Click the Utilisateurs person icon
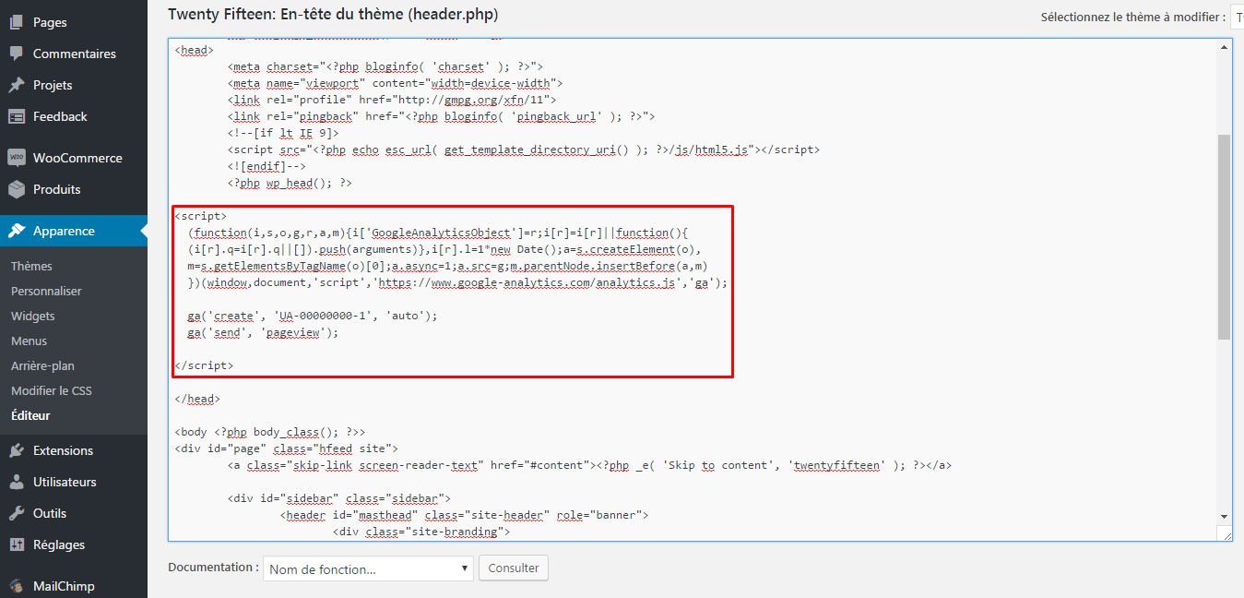 (x=17, y=482)
